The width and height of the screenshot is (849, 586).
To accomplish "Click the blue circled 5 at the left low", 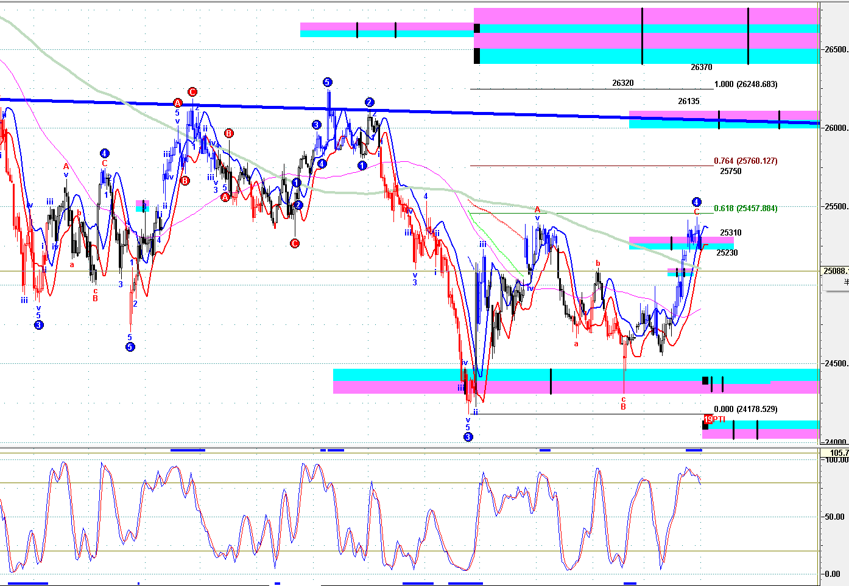I will click(x=130, y=347).
